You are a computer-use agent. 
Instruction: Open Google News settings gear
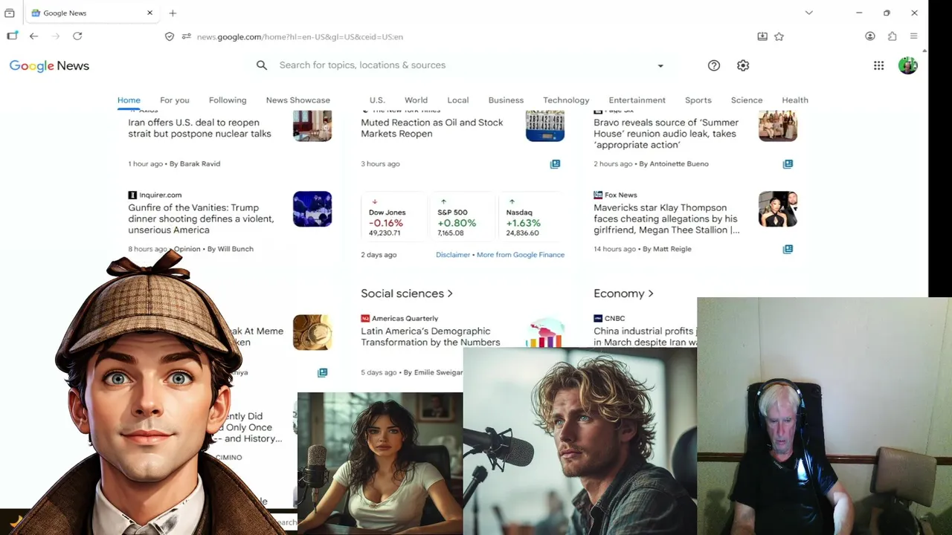pyautogui.click(x=743, y=65)
